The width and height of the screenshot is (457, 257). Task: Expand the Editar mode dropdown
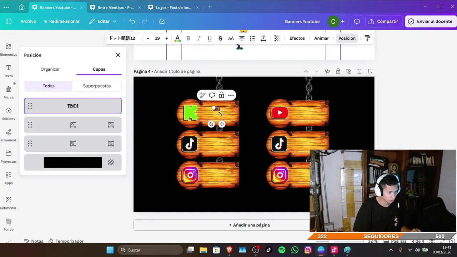[x=103, y=21]
